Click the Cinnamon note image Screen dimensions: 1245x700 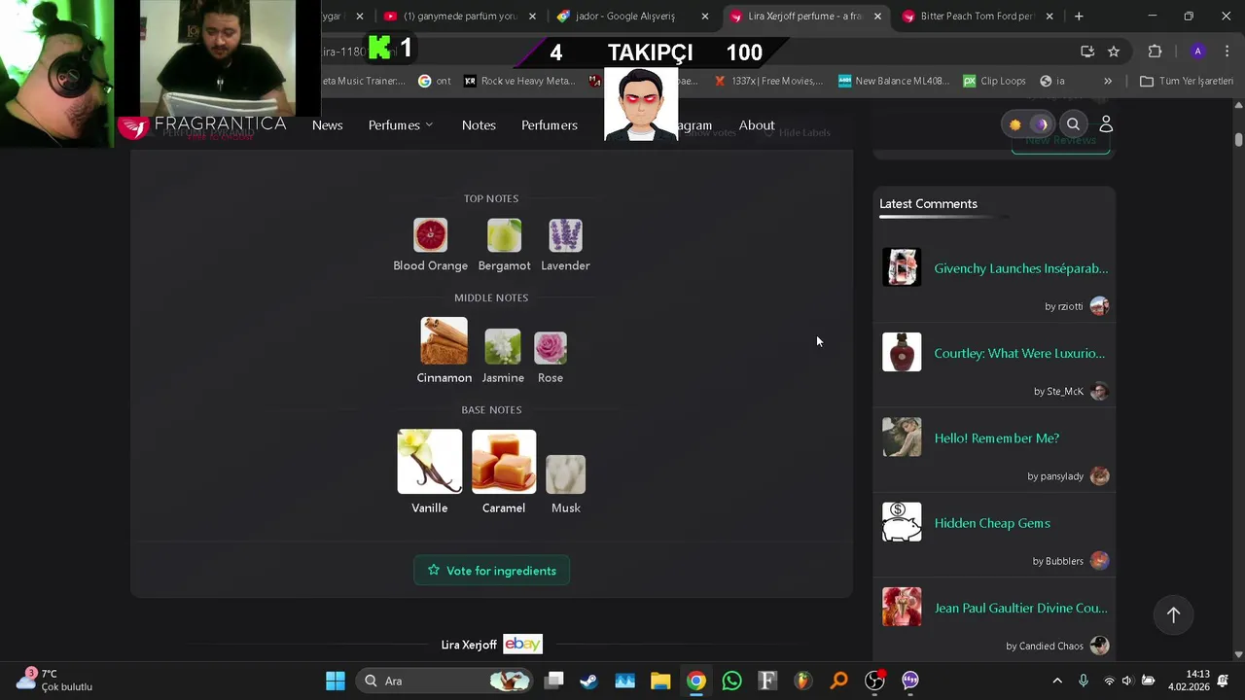tap(444, 341)
